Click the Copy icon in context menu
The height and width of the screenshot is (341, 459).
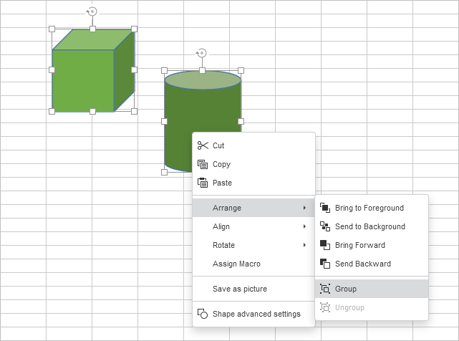tap(203, 164)
